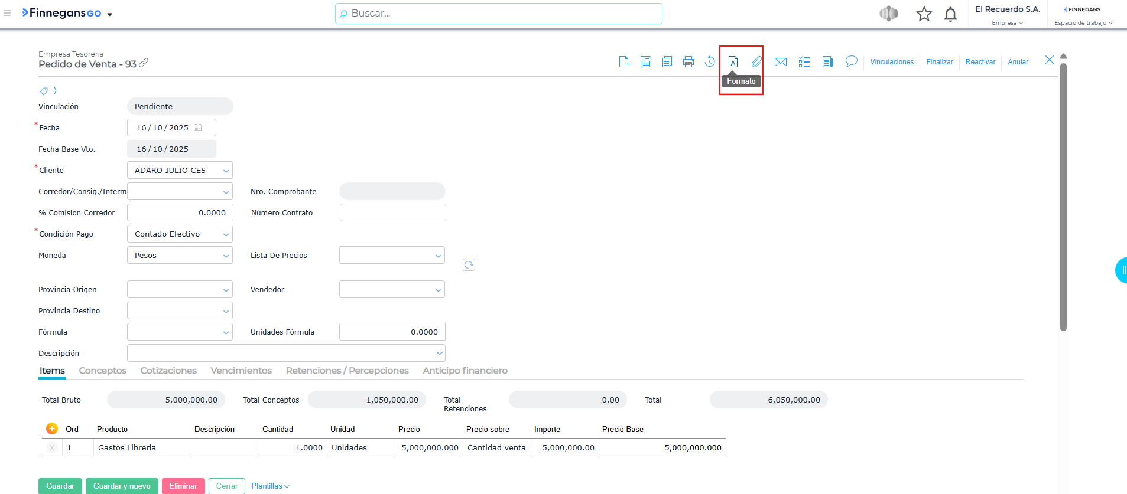Open the Condición Pago dropdown

(x=225, y=234)
